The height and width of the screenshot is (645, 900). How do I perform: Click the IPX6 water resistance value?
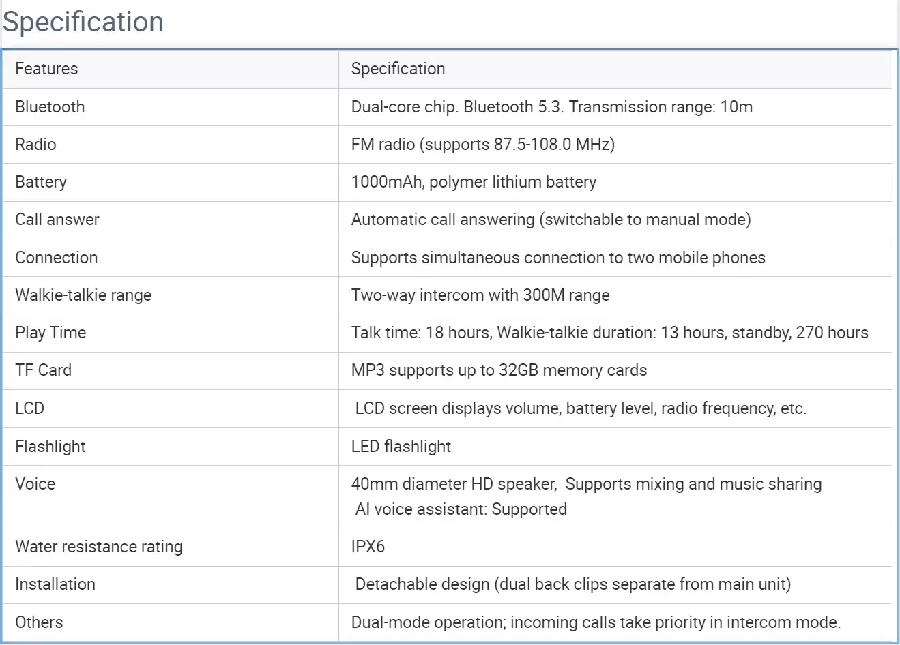(x=368, y=547)
